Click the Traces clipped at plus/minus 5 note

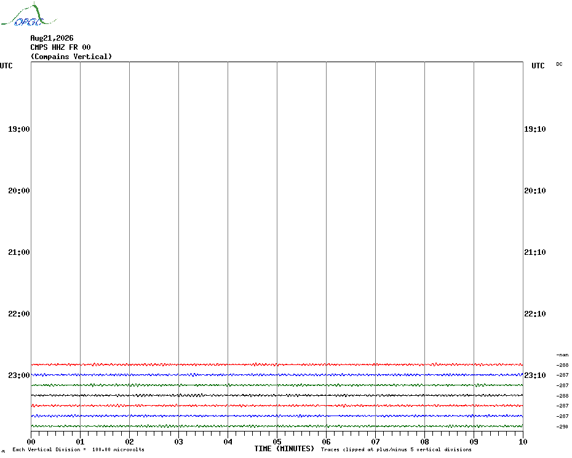[396, 449]
